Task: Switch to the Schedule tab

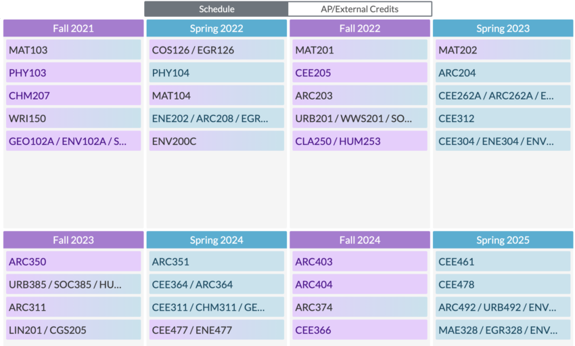Action: tap(216, 9)
